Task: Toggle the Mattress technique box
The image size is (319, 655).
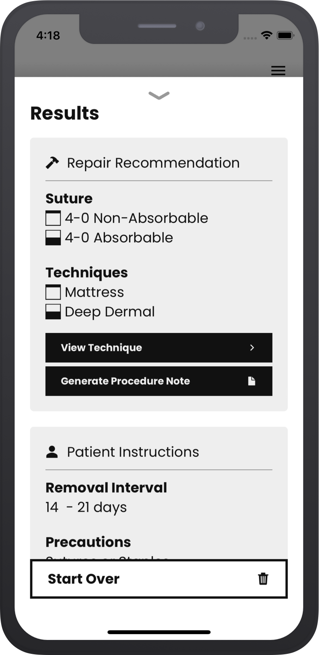Action: click(53, 292)
